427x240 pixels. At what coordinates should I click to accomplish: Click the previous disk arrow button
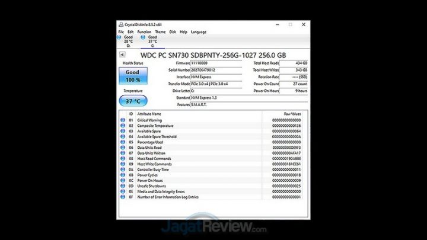122,55
